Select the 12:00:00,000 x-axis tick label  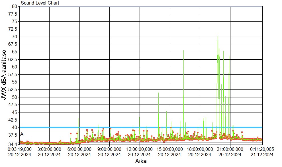[x=140, y=149]
